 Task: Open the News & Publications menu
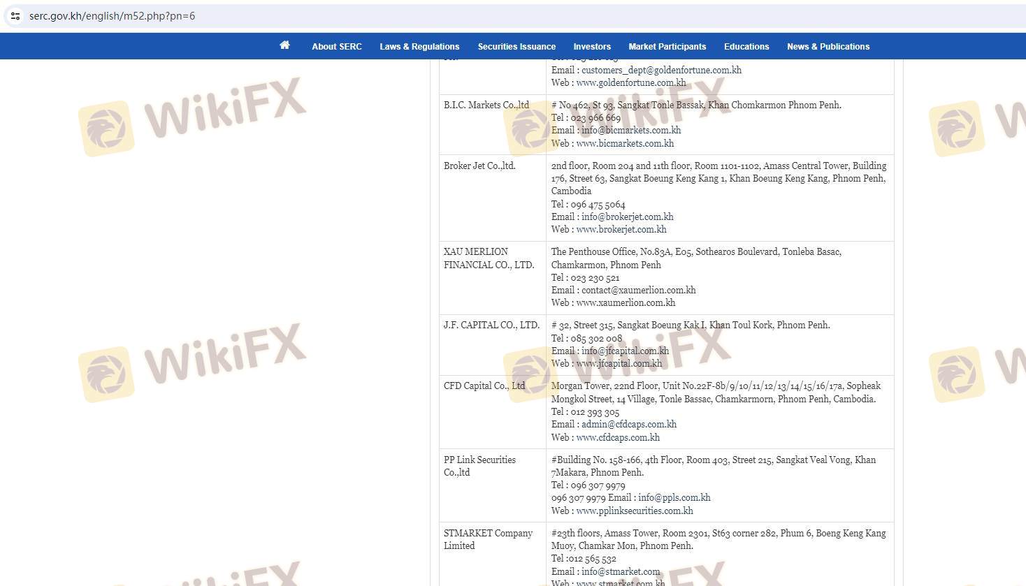tap(828, 47)
